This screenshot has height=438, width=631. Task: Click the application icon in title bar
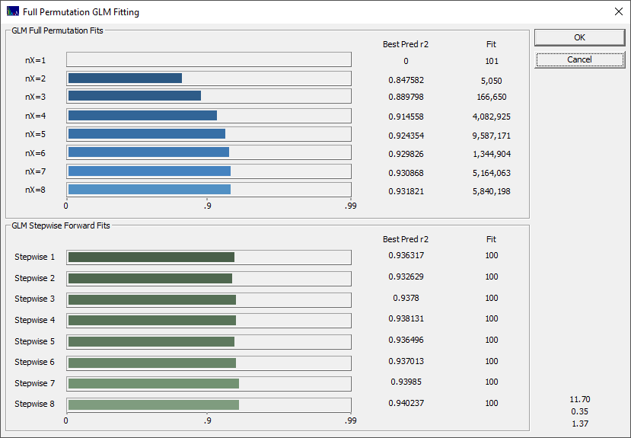point(13,11)
